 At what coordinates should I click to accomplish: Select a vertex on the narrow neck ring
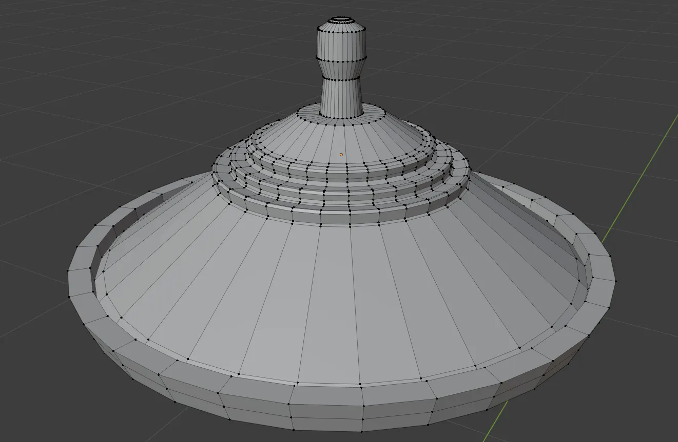[x=339, y=81]
